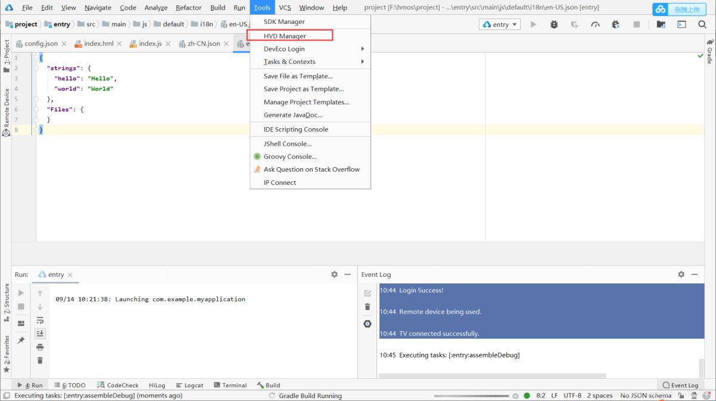Click UTF-8 encoding in status bar
The width and height of the screenshot is (716, 401).
tap(572, 396)
